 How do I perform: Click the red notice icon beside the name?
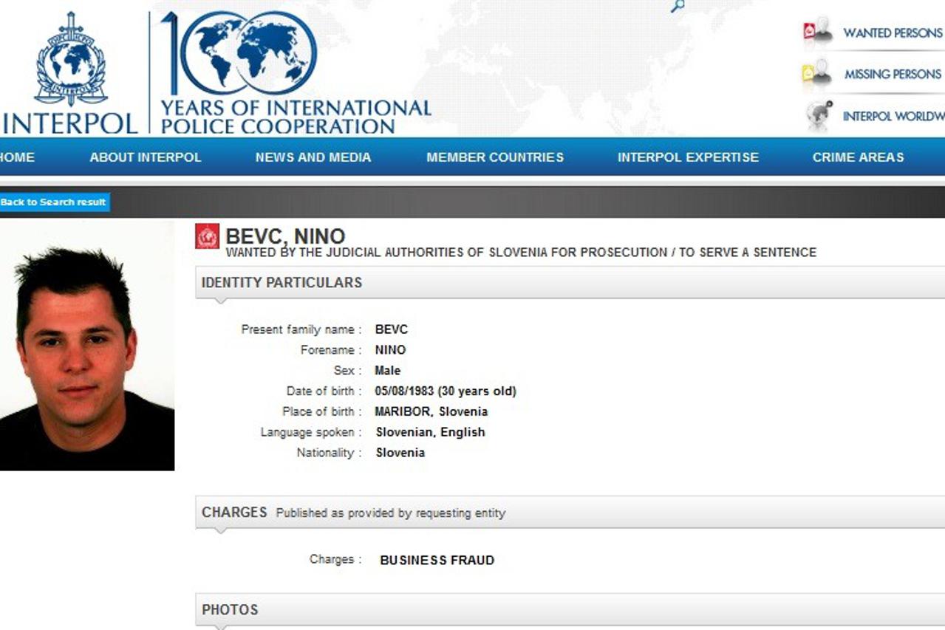point(208,236)
